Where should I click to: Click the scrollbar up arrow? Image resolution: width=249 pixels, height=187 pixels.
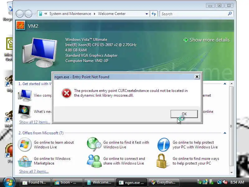tap(232, 84)
